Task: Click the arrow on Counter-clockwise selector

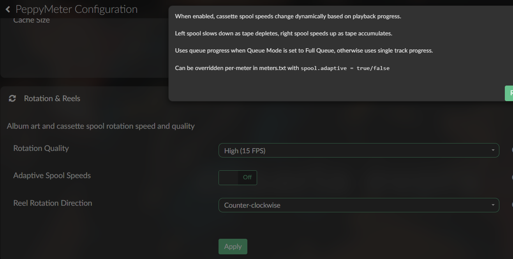Action: (x=493, y=205)
